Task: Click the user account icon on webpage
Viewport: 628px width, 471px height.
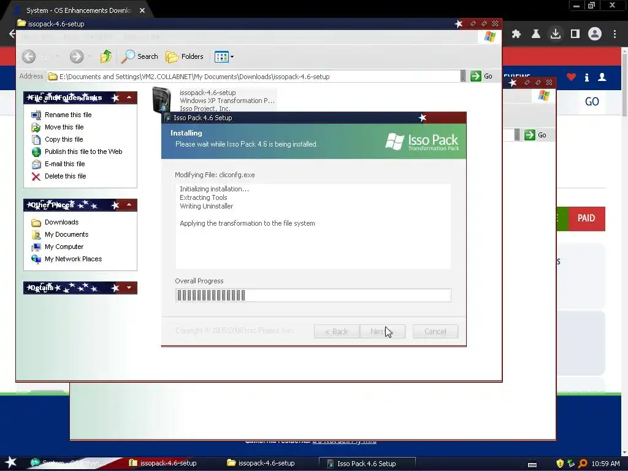Action: [x=602, y=77]
